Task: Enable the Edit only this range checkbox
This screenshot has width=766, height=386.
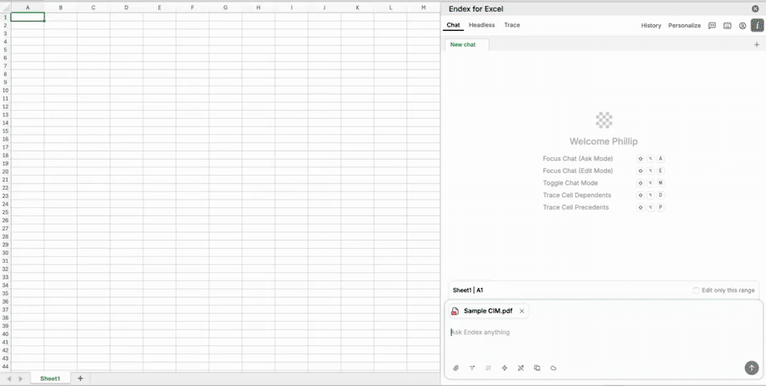Action: [x=696, y=290]
